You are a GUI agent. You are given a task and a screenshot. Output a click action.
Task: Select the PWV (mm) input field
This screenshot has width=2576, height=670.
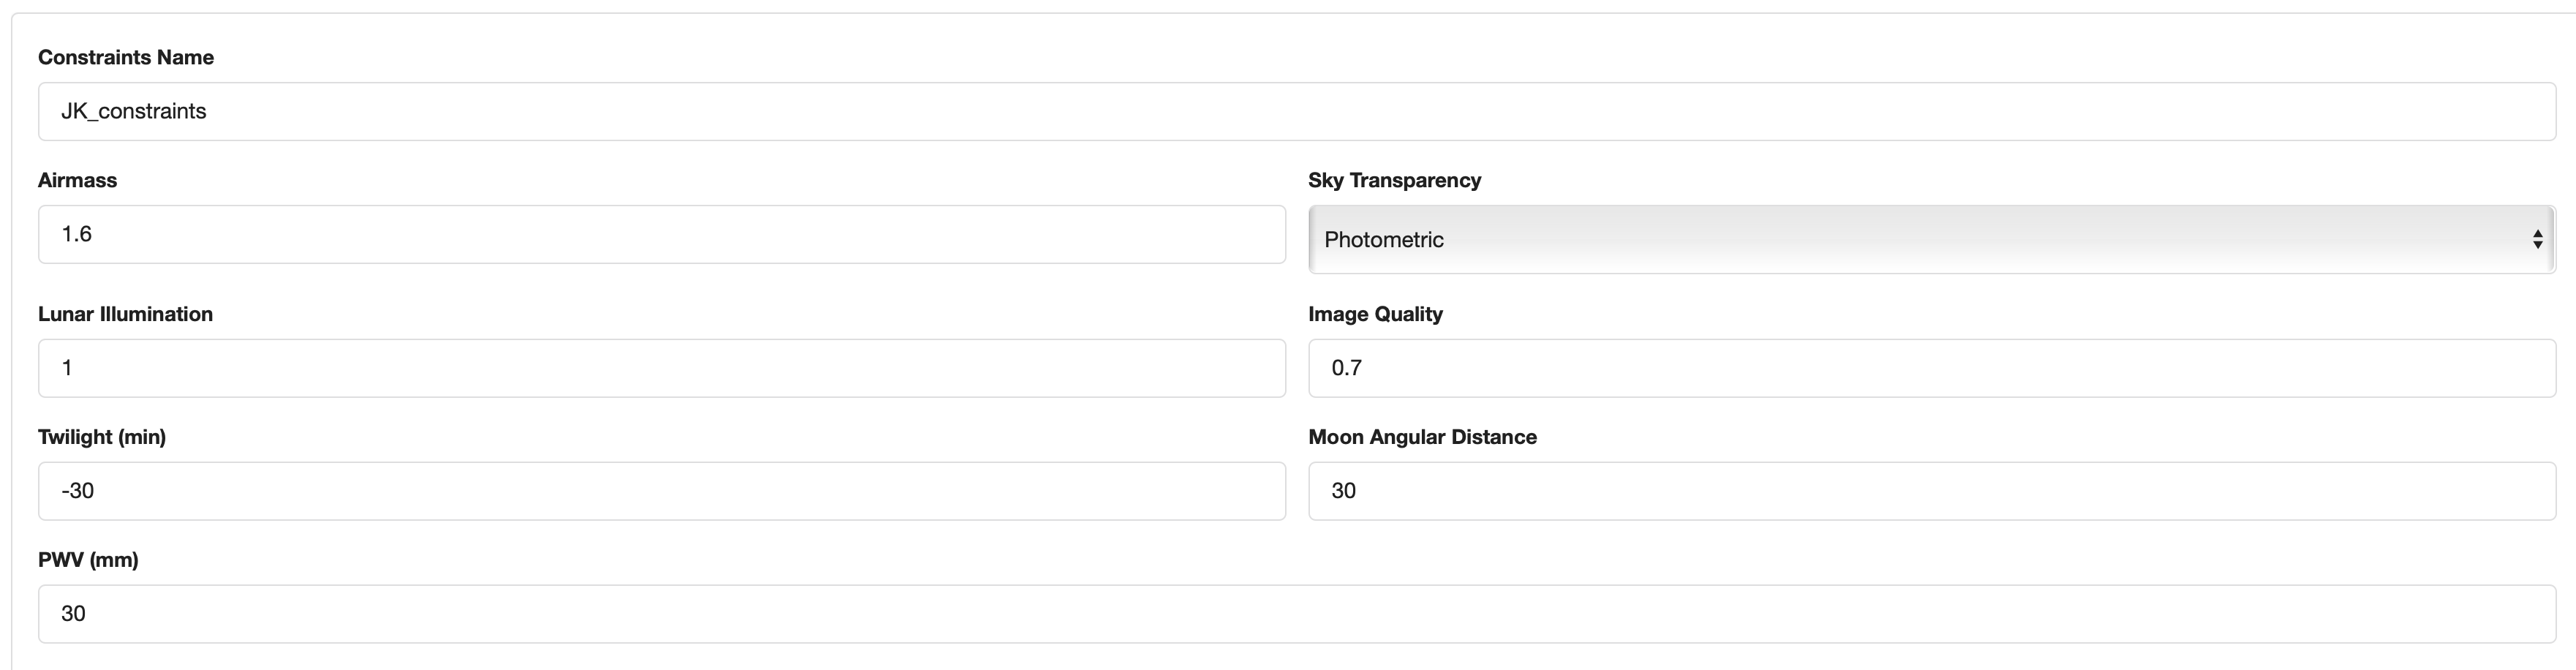[1296, 614]
